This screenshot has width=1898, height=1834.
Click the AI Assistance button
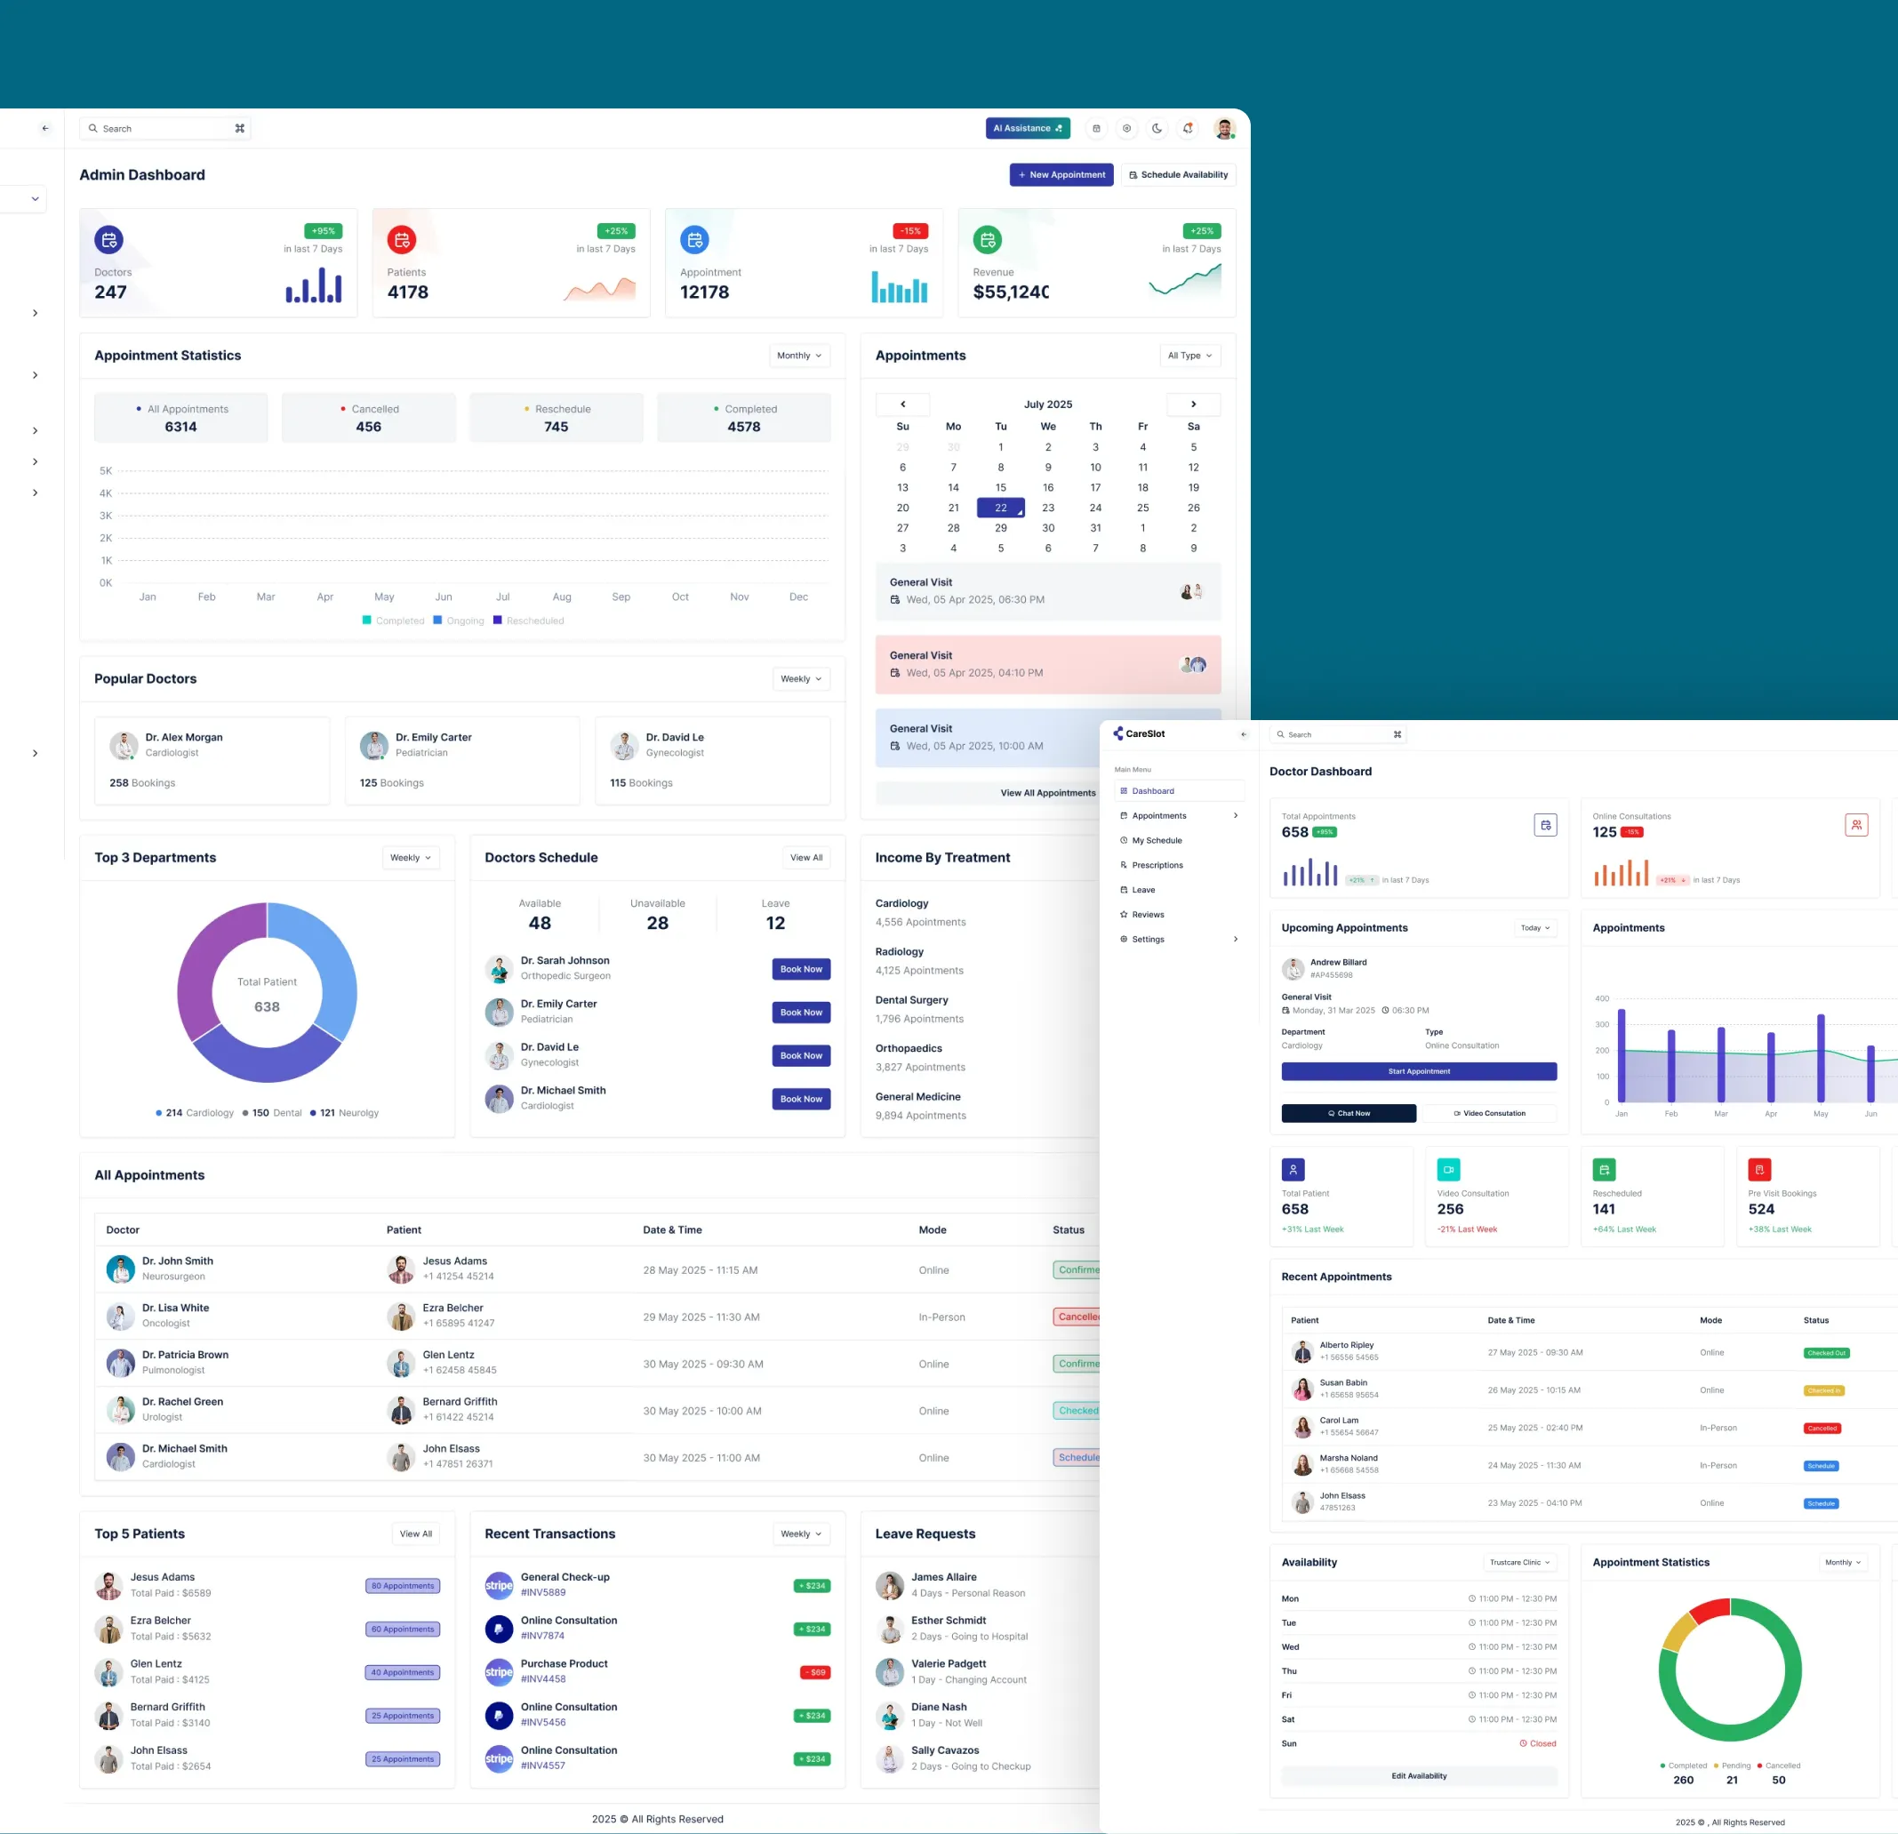tap(1028, 128)
